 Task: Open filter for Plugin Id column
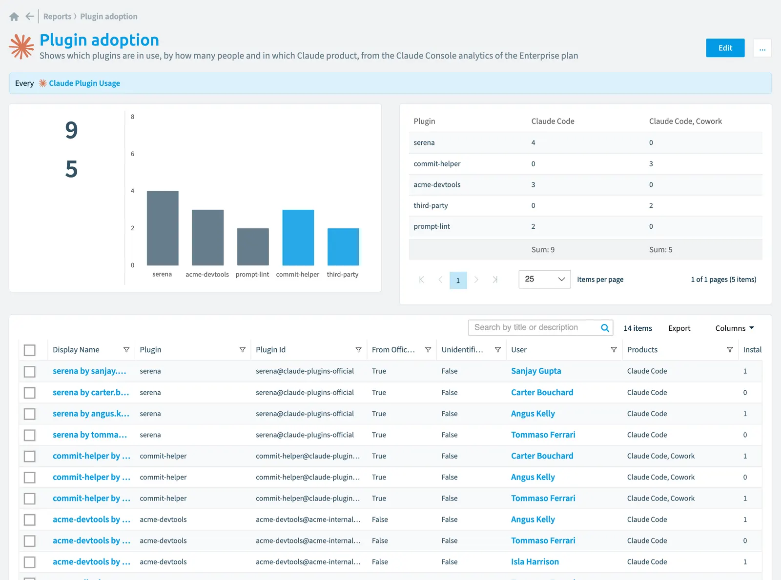click(358, 350)
